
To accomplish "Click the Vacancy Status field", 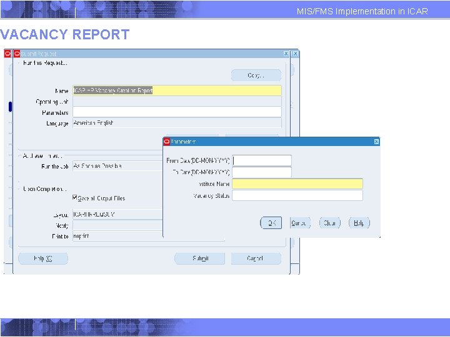I will (297, 195).
